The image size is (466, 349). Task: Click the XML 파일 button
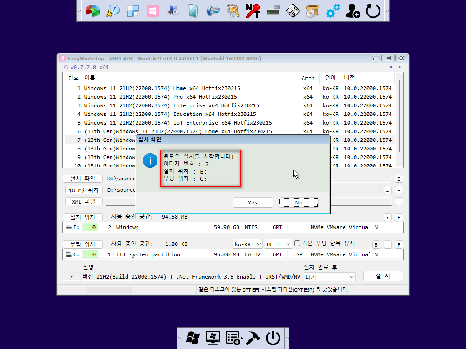point(84,201)
